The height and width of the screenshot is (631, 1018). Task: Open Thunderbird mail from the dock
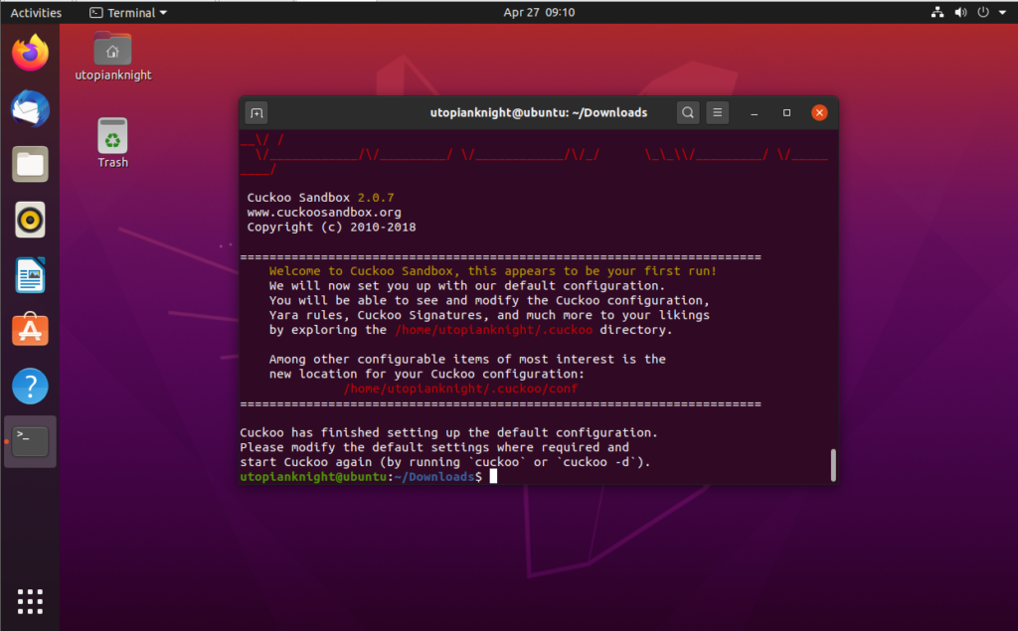(x=29, y=108)
